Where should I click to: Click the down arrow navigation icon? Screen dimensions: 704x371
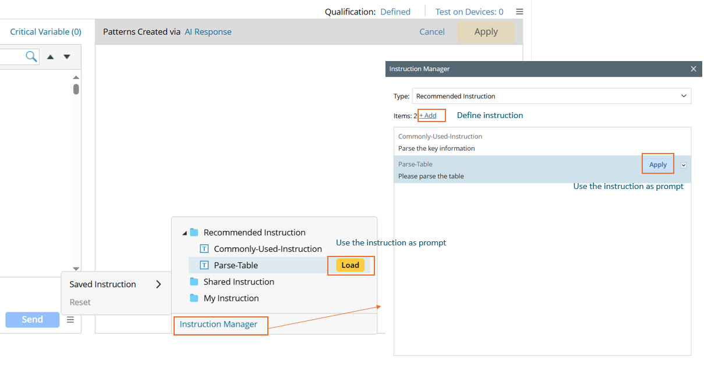[x=67, y=57]
